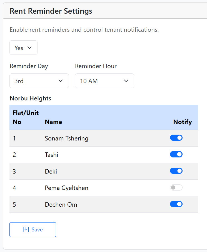Open the Reminder Day dropdown showing 3rd

tap(39, 81)
